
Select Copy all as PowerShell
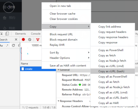pyautogui.click(x=113, y=77)
